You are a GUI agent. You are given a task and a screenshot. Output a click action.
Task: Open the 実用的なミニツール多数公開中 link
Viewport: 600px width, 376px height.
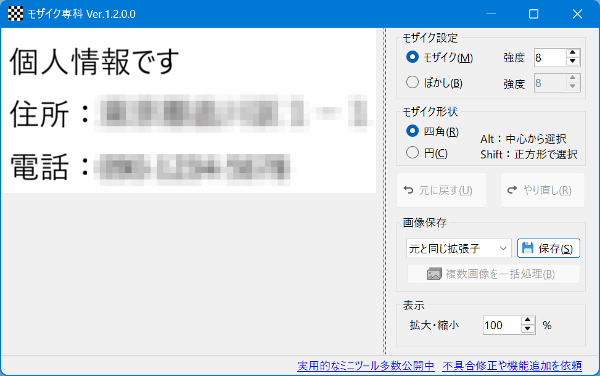coord(366,366)
